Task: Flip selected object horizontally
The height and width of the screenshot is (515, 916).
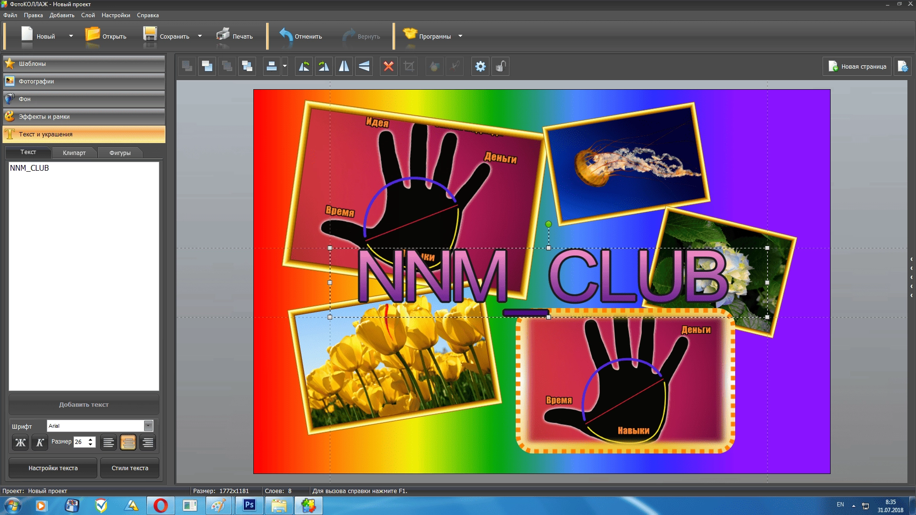Action: coord(344,66)
